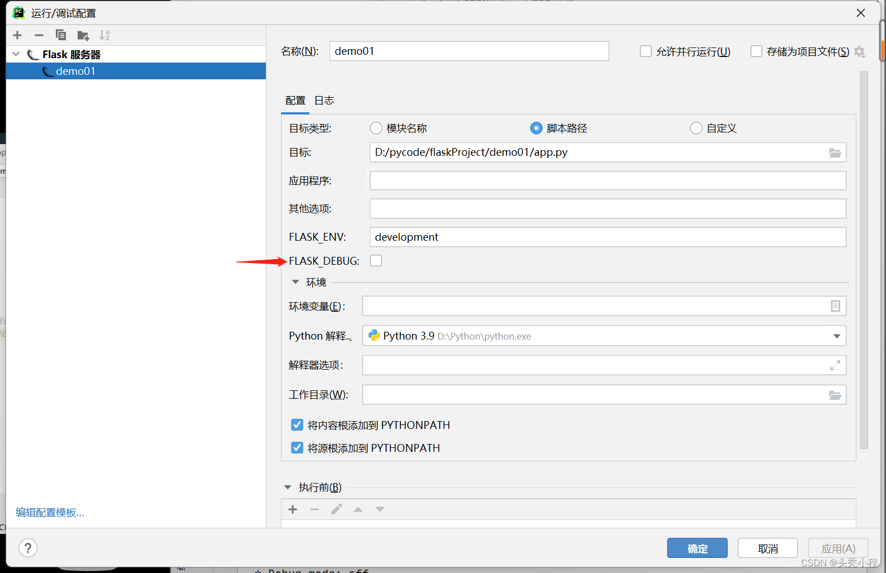
Task: Click the configuration name field
Action: coord(469,51)
